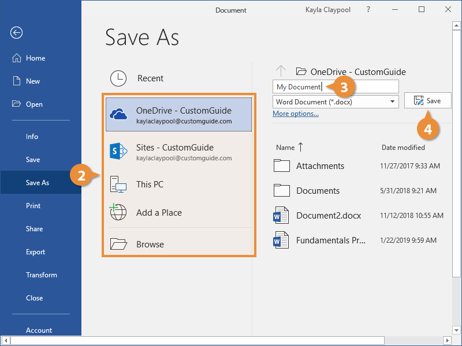
Task: Select Recent locations
Action: 150,78
